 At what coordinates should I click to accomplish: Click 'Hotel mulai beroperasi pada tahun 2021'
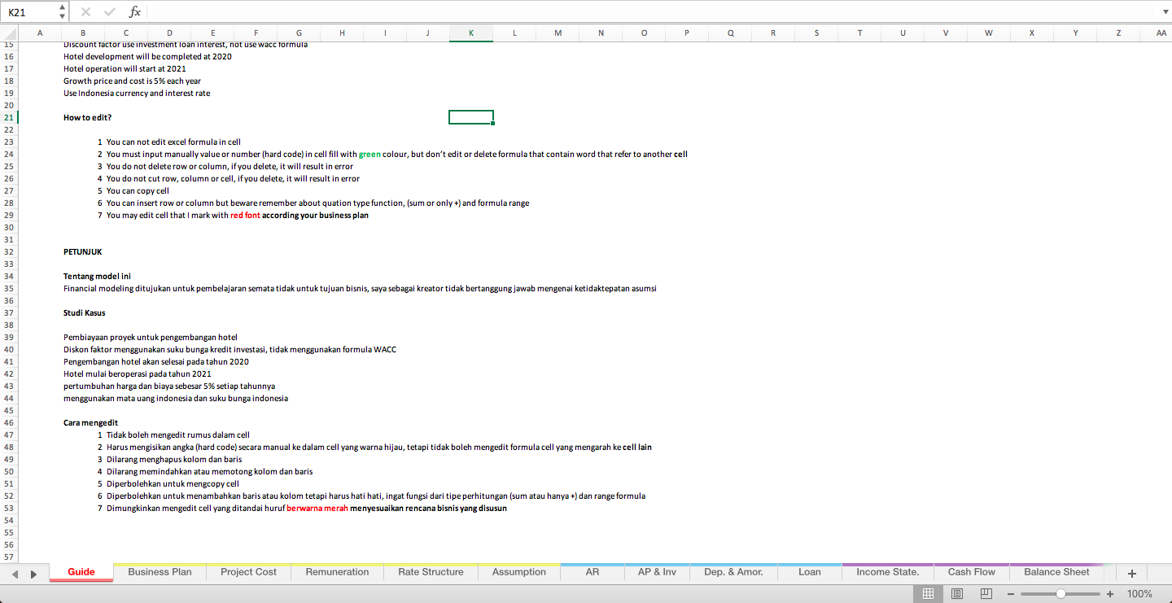click(x=137, y=374)
